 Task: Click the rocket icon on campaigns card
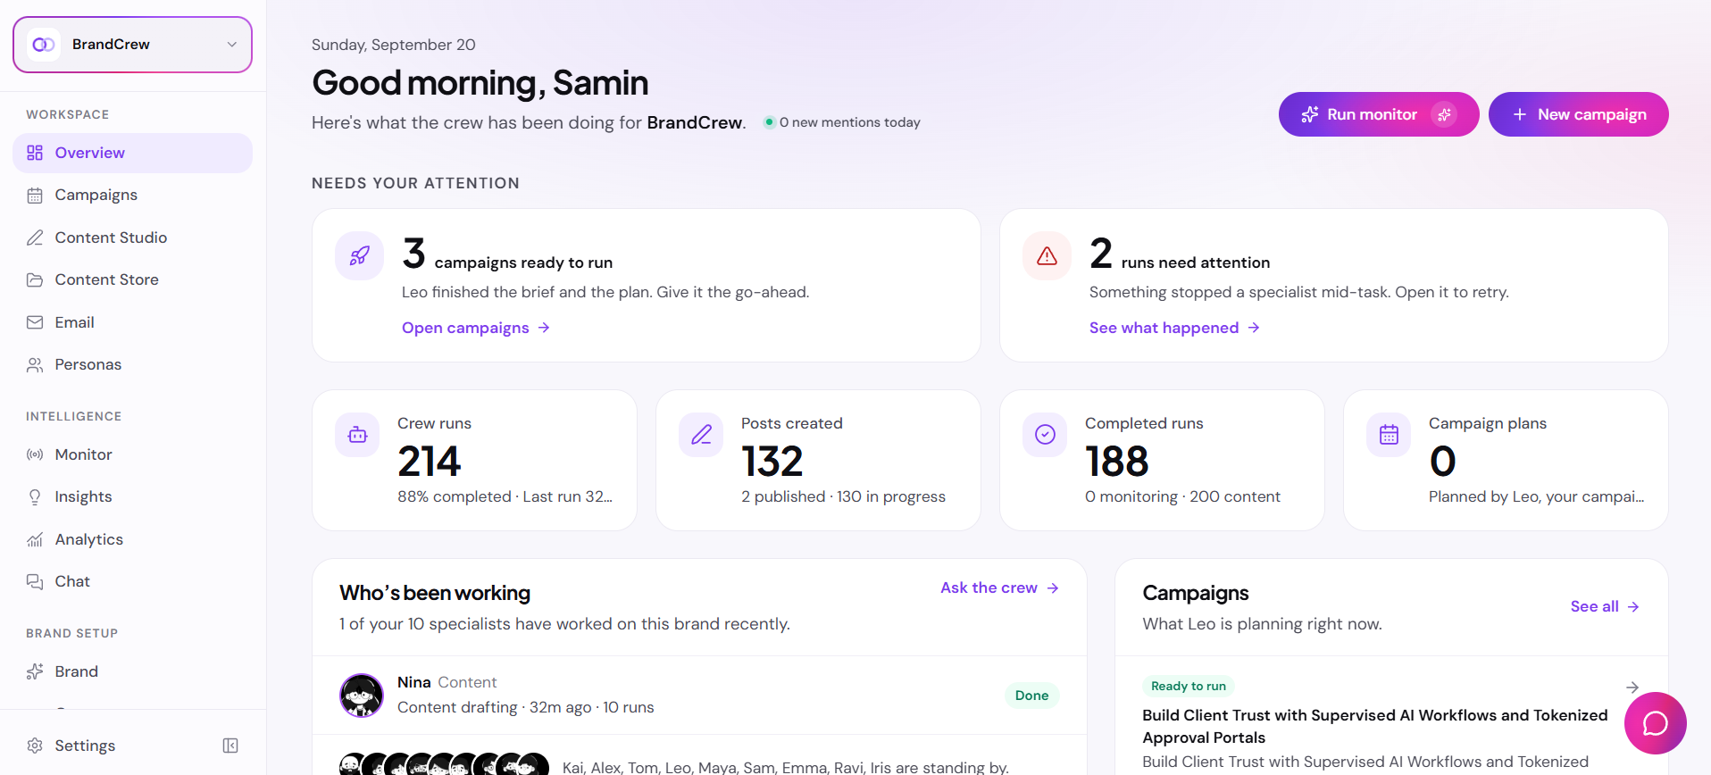click(x=359, y=256)
